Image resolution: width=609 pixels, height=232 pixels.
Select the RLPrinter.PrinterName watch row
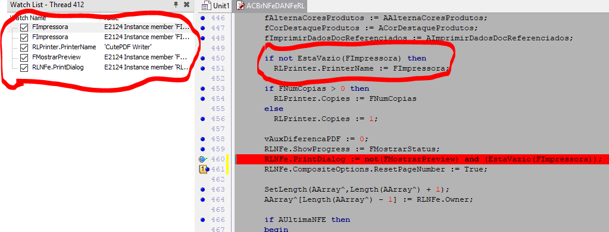coord(99,47)
